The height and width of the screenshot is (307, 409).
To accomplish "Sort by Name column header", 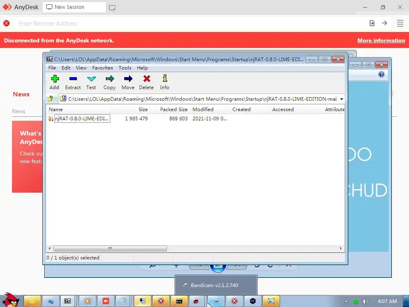I will pyautogui.click(x=78, y=110).
